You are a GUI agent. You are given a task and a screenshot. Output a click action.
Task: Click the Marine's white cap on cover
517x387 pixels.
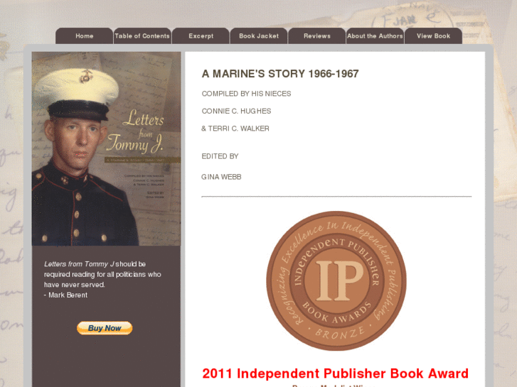point(77,87)
